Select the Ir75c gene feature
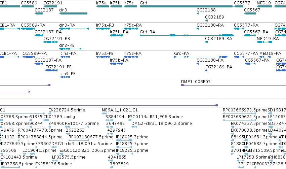The width and height of the screenshot is (286, 169). 130,6
